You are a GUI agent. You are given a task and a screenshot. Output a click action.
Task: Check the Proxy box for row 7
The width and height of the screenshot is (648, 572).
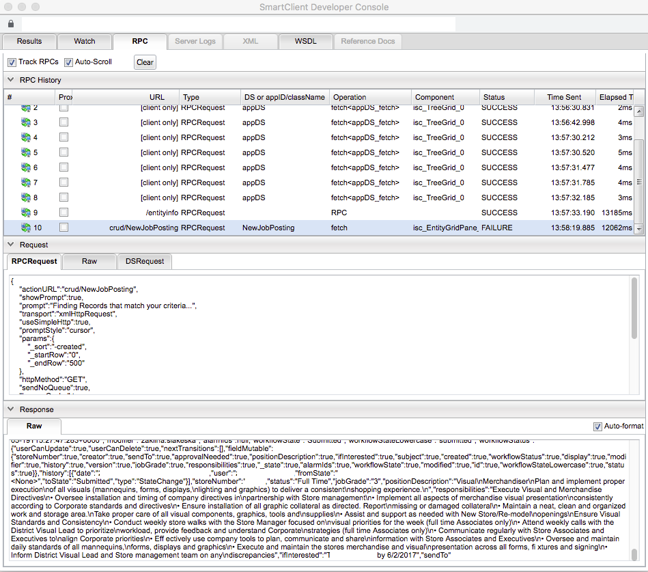[x=64, y=182]
